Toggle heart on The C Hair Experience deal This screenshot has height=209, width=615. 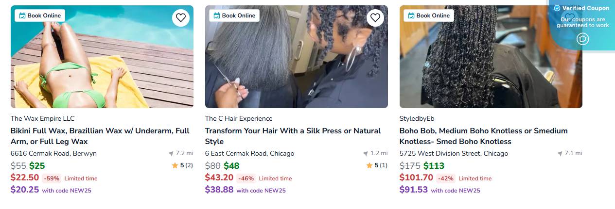coord(375,18)
